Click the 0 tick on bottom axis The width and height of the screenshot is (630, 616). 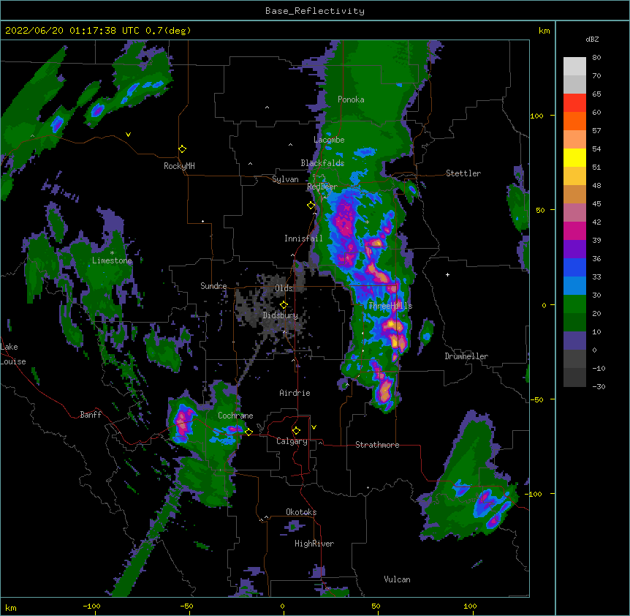(x=282, y=606)
